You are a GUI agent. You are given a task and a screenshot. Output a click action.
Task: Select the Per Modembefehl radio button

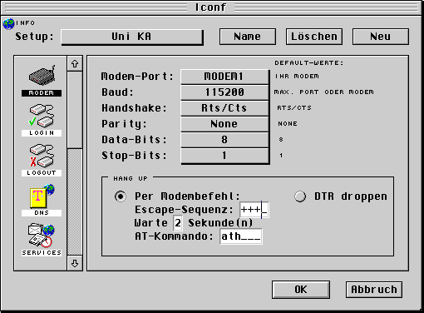[120, 196]
